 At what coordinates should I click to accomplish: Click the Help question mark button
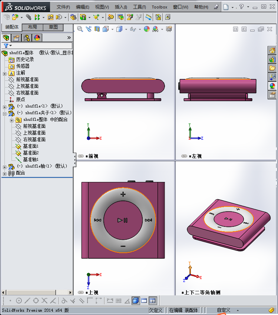point(241,7)
